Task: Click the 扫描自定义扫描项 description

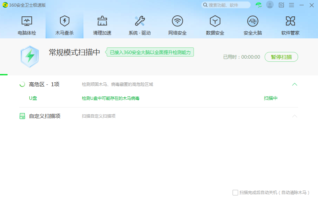Action: (x=99, y=116)
